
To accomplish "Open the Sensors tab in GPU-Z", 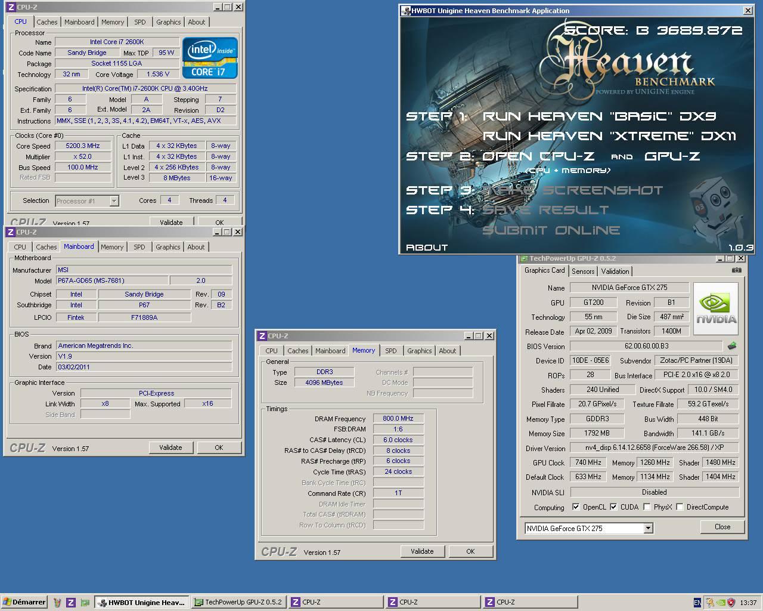I will (x=583, y=271).
